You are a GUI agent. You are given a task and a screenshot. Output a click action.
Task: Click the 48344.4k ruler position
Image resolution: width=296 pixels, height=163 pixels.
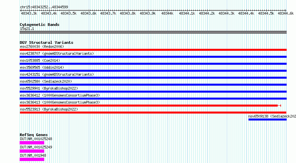pos(246,13)
